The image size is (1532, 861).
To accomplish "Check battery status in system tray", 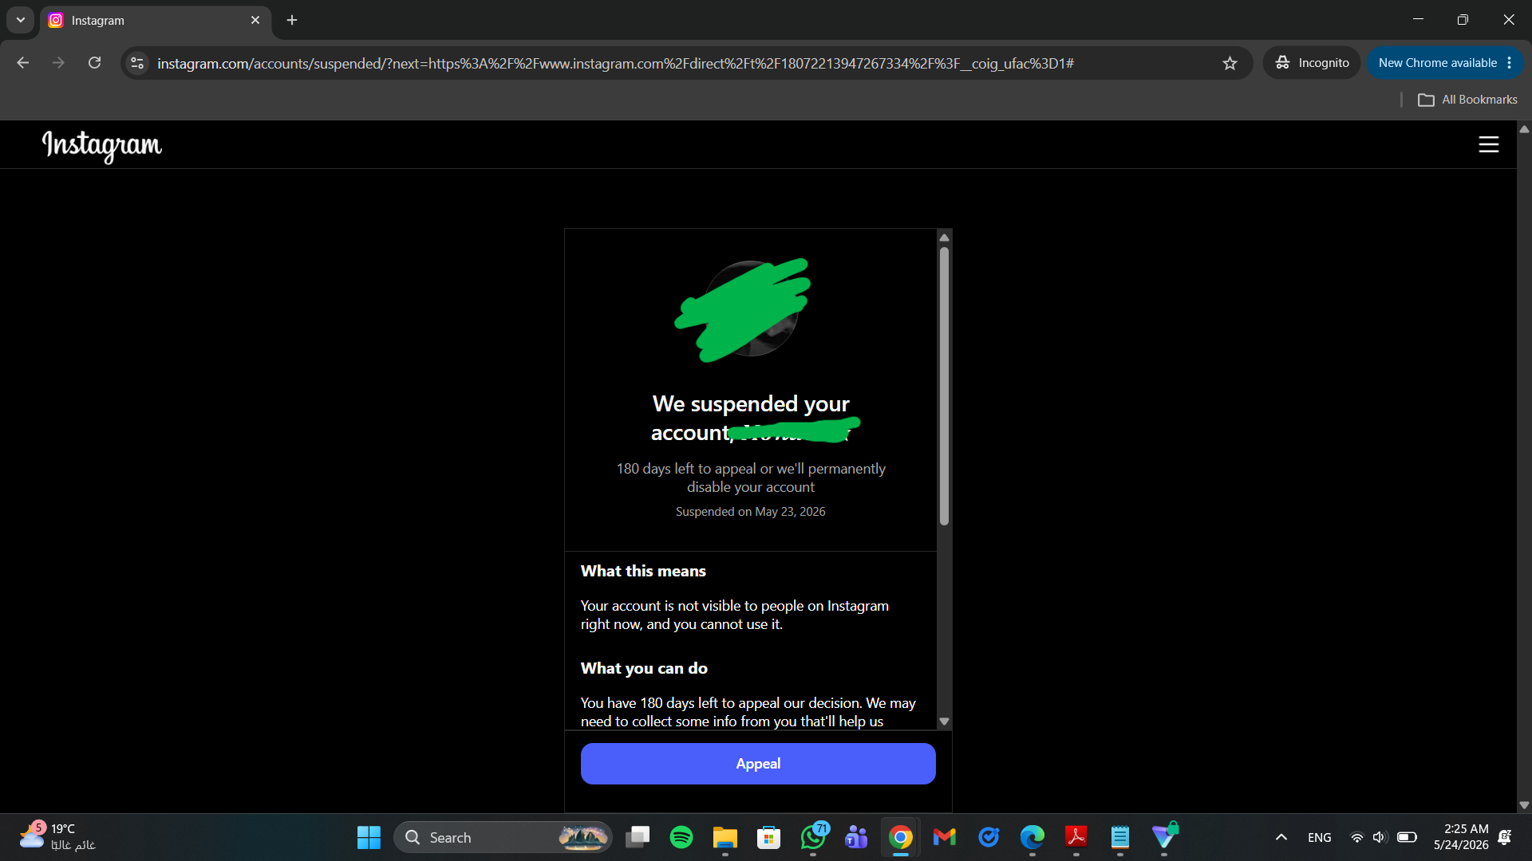I will tap(1407, 837).
